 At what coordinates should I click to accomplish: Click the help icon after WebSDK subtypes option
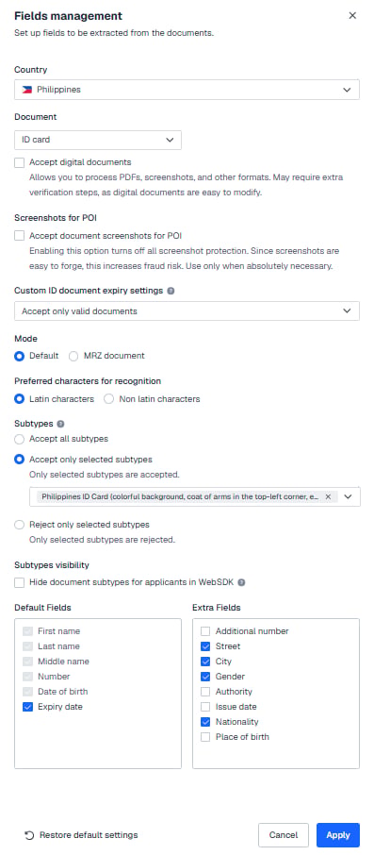coord(242,582)
